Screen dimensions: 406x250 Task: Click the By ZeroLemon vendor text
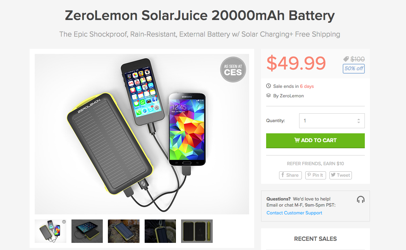pyautogui.click(x=288, y=96)
